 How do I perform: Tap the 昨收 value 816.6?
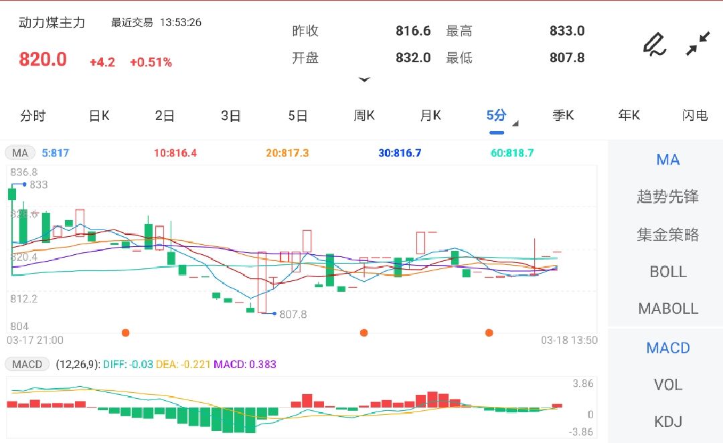coord(413,31)
